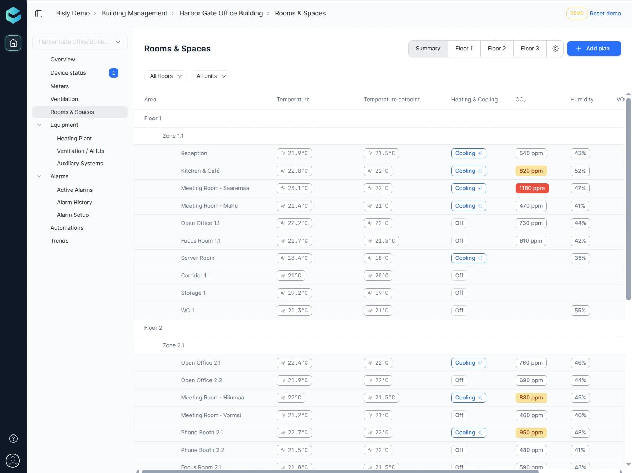Viewport: 632px width, 473px height.
Task: Open the home icon in the left rail
Action: [x=13, y=43]
